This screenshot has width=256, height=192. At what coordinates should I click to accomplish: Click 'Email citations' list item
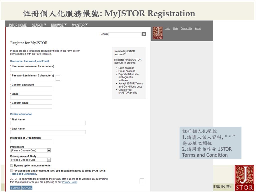click(x=127, y=71)
